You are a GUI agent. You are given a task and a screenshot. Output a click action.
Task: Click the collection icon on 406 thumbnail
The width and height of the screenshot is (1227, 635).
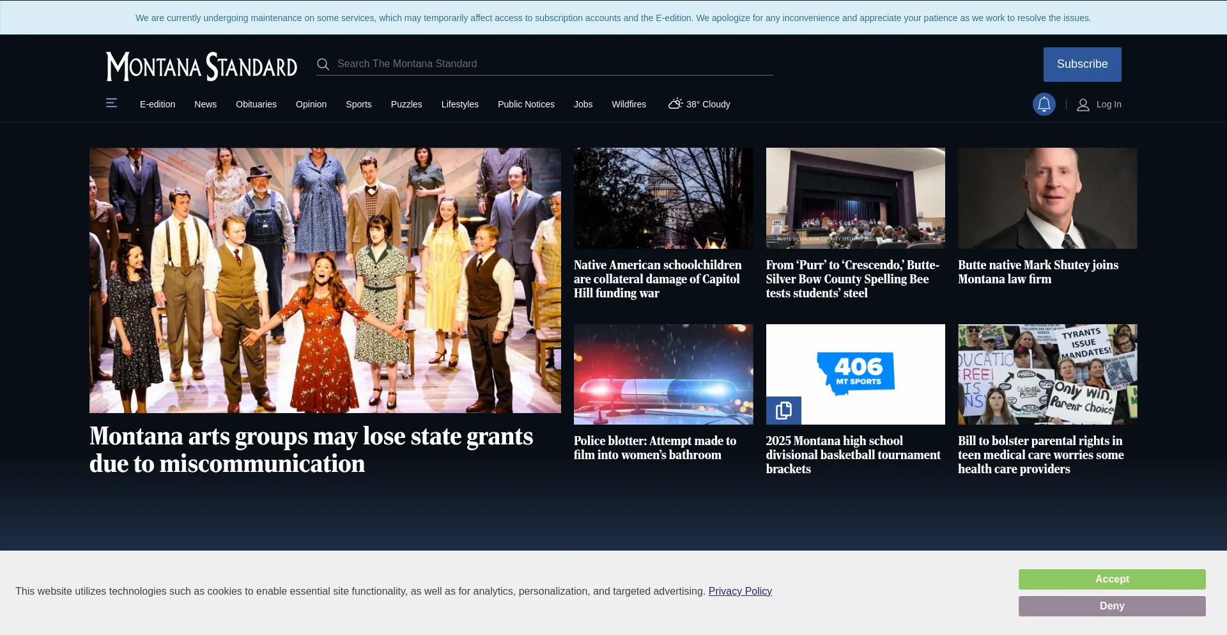pos(783,410)
